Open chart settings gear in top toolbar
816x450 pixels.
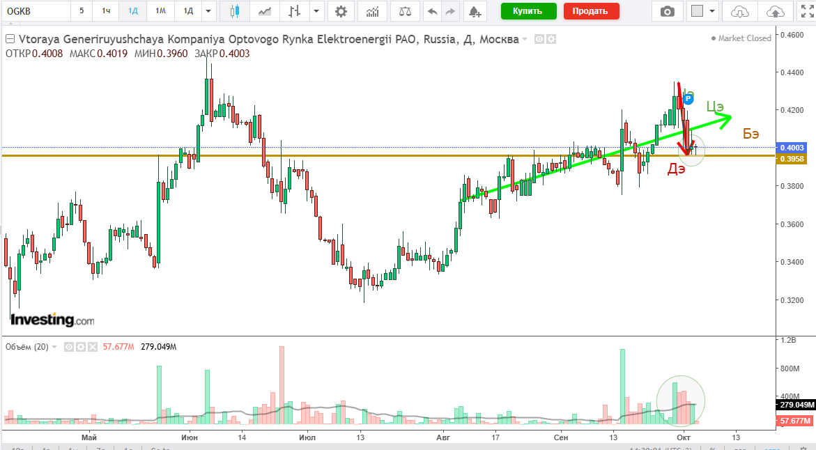(341, 11)
